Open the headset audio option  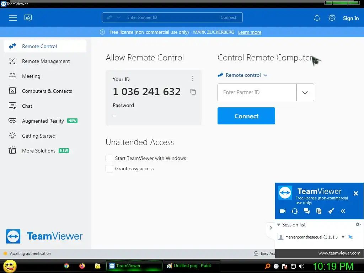[x=295, y=211]
